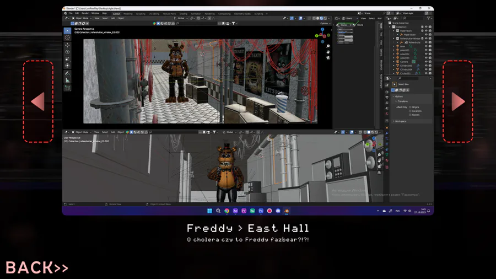
Task: Go to previous image with left arrow
Action: 38,101
